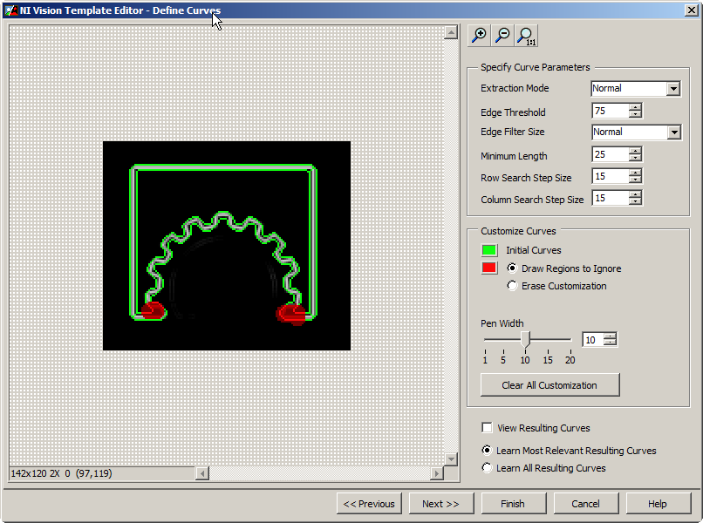Screen dimensions: 703x523
Task: Click the Zoom In magnifier icon
Action: pos(479,36)
